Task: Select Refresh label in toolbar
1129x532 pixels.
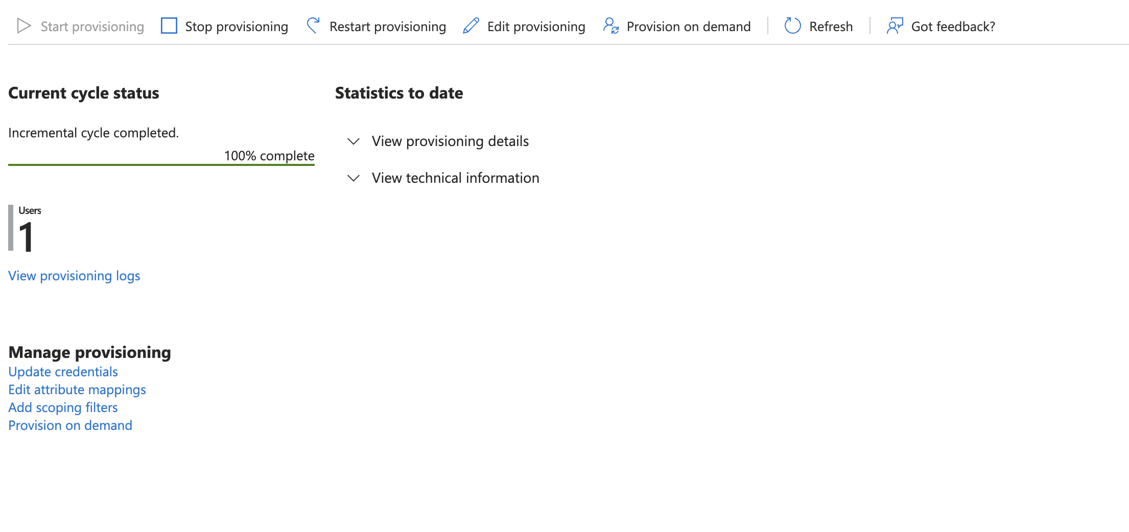Action: (831, 27)
